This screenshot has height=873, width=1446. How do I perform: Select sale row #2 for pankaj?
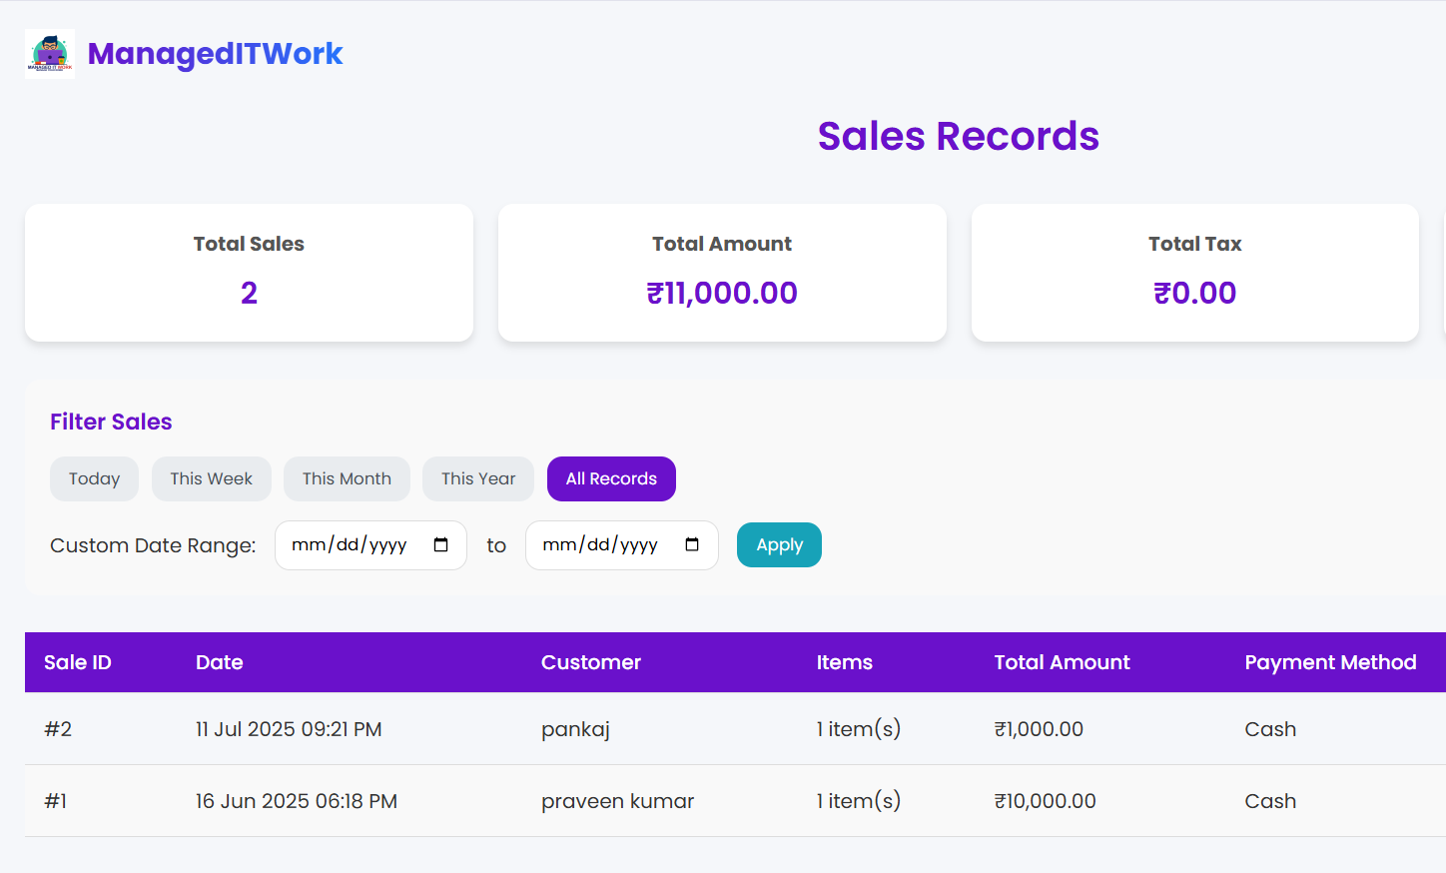pos(575,729)
